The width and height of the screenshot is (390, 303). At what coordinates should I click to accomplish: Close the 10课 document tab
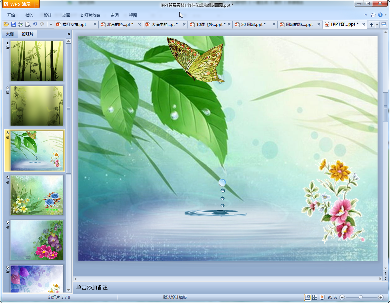tap(229, 24)
